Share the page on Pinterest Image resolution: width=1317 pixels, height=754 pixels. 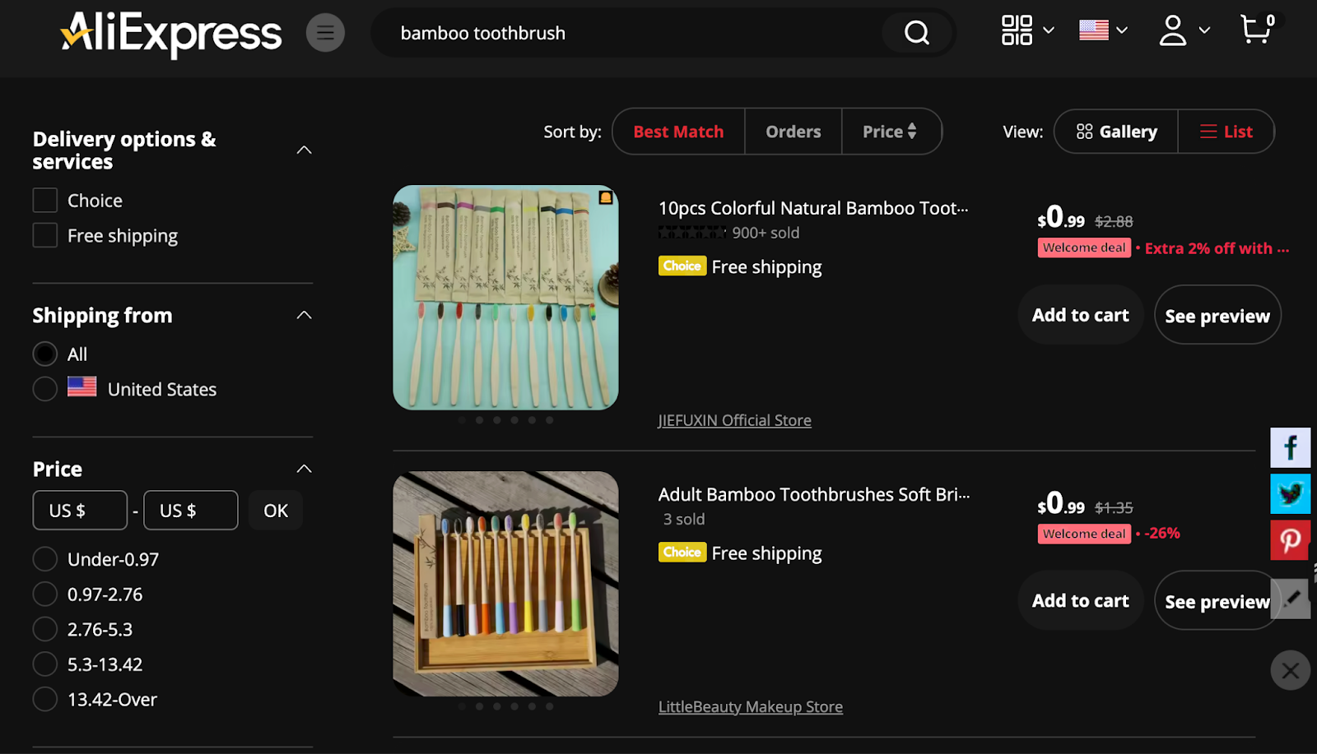1290,540
